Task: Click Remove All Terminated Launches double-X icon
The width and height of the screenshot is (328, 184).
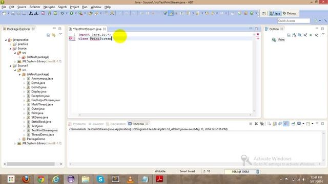Action: [x=262, y=124]
